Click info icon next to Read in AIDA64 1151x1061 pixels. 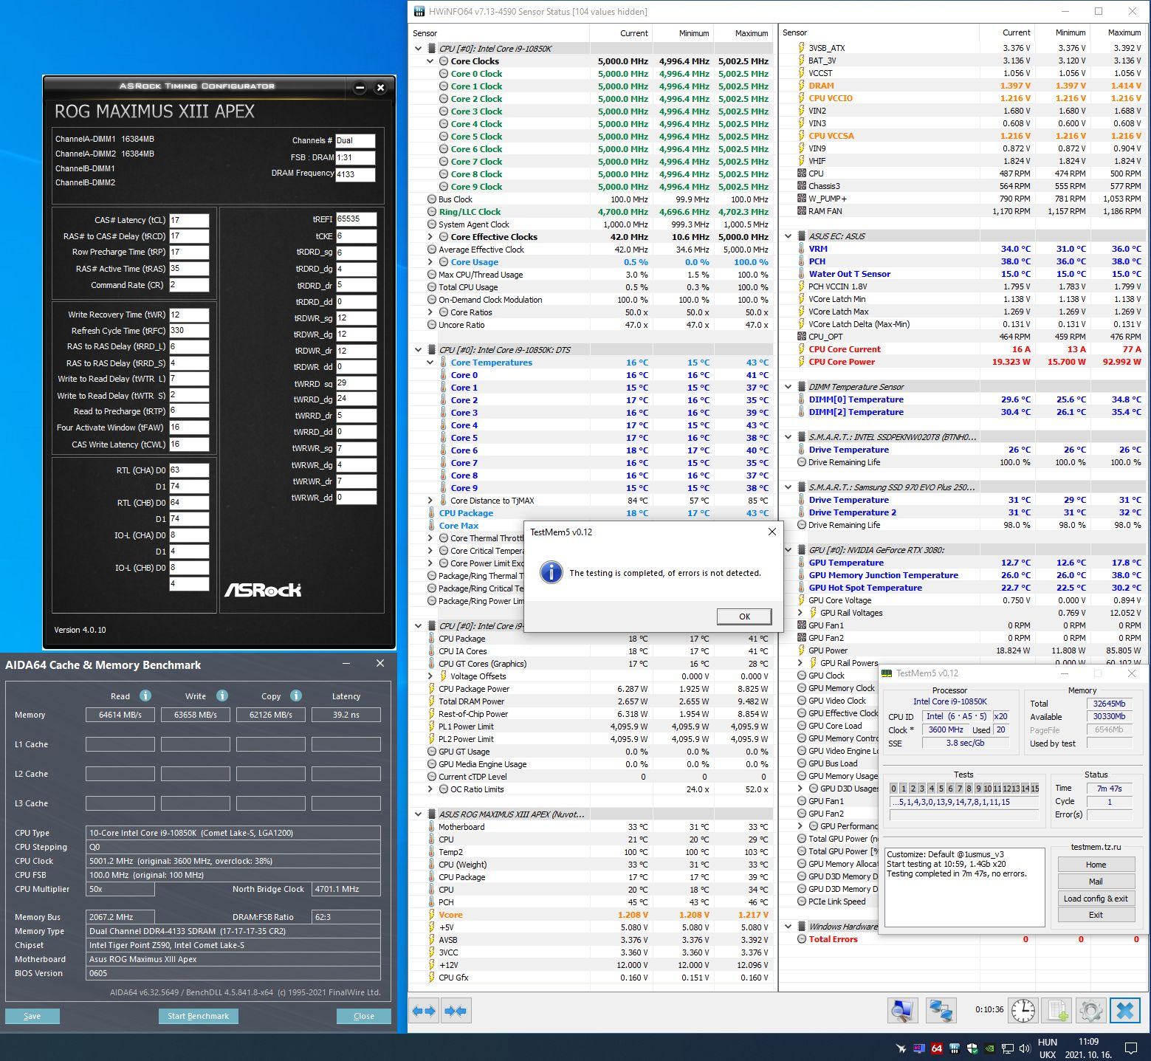(145, 696)
